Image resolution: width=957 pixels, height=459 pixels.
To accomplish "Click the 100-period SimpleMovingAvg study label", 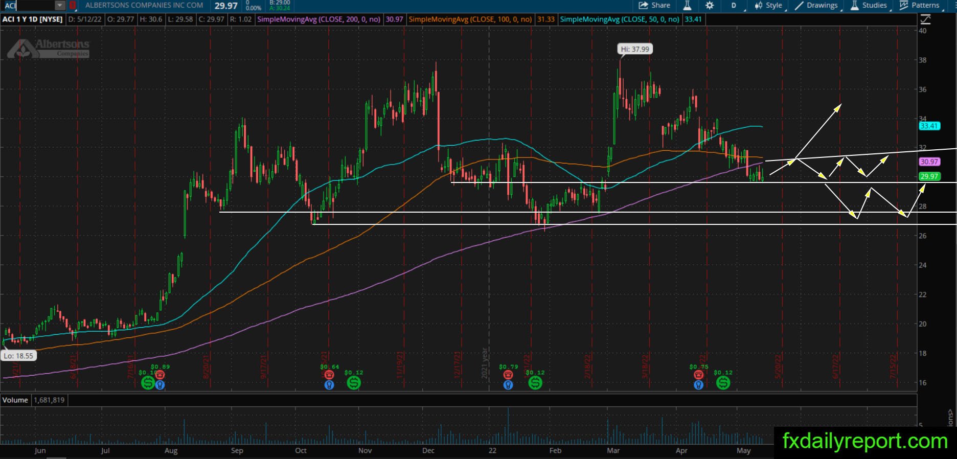I will [470, 19].
